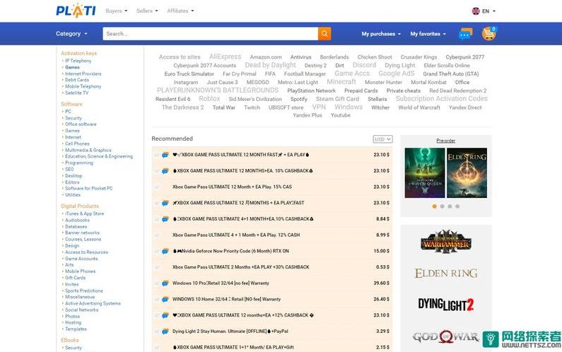
Task: Open the Discord tag
Action: pyautogui.click(x=364, y=65)
